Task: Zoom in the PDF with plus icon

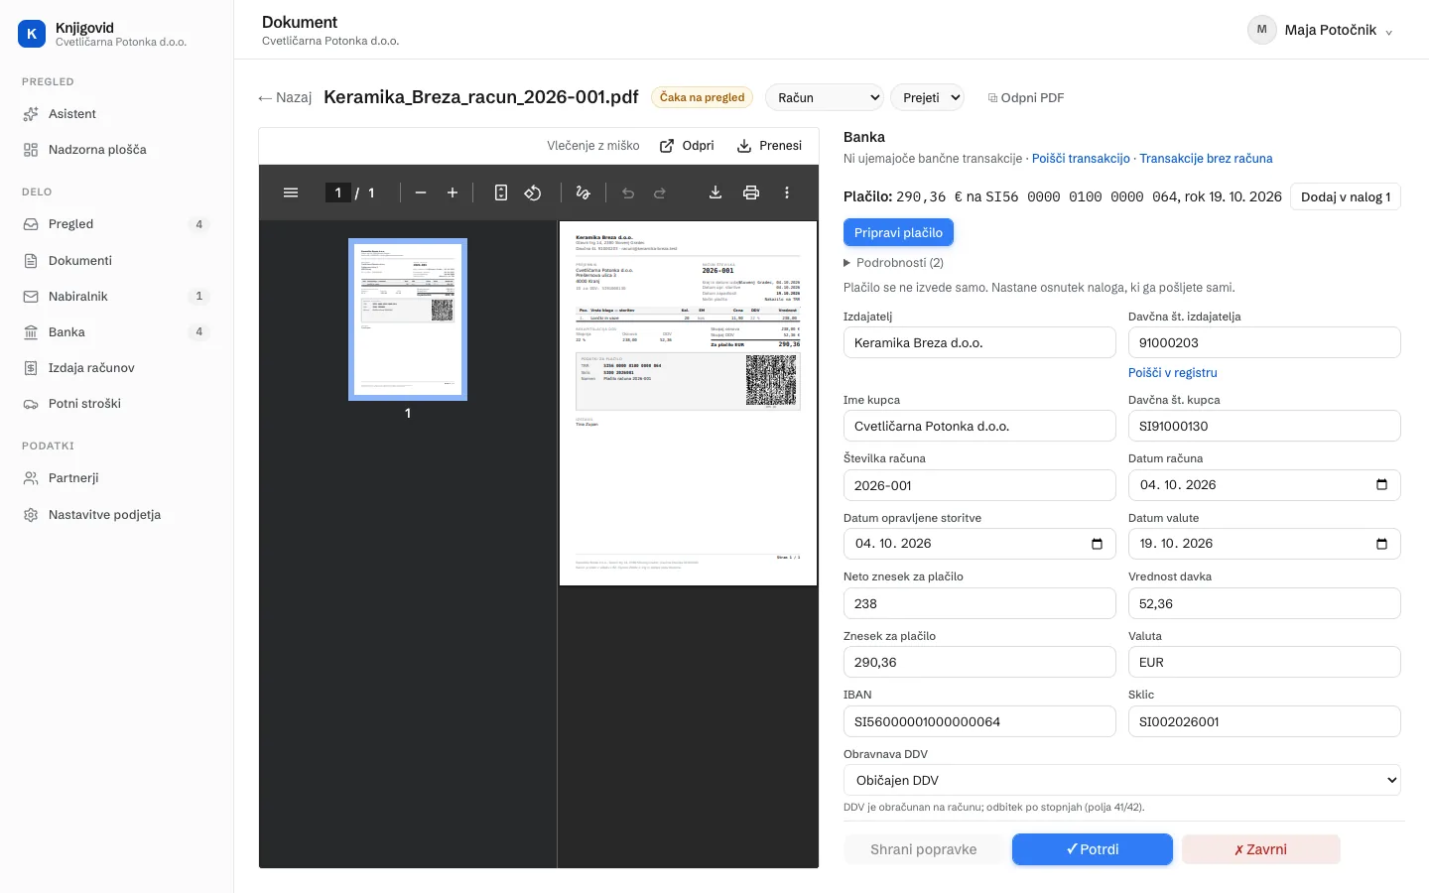Action: click(453, 192)
